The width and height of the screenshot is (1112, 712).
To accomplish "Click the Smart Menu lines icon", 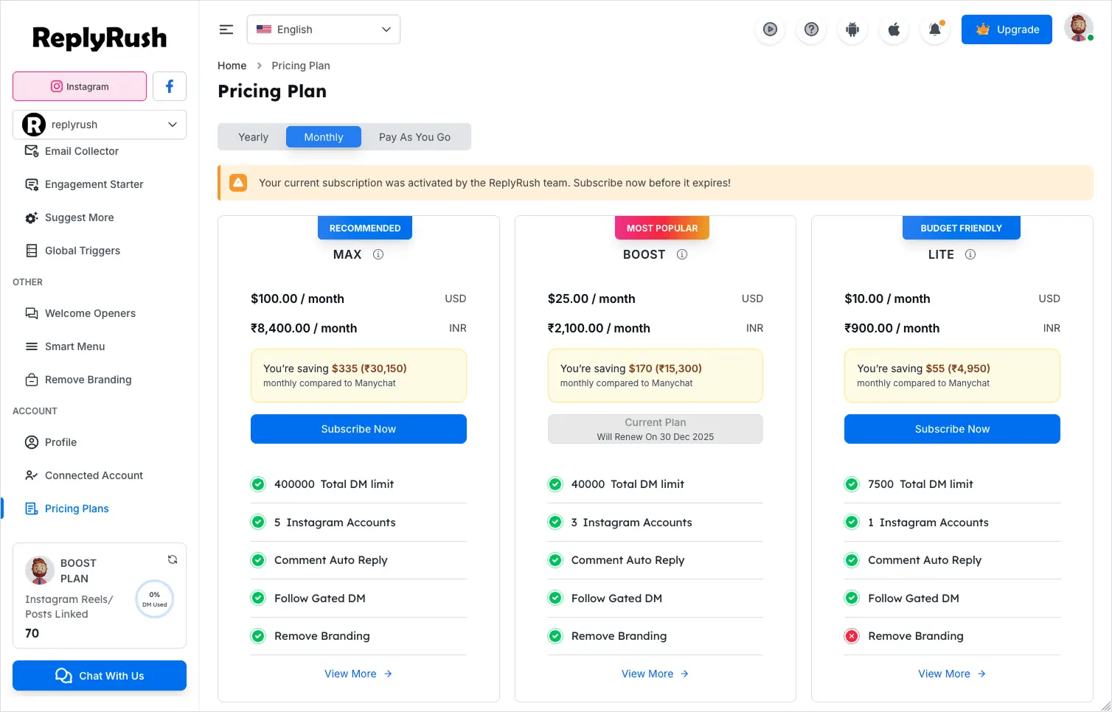I will click(32, 346).
